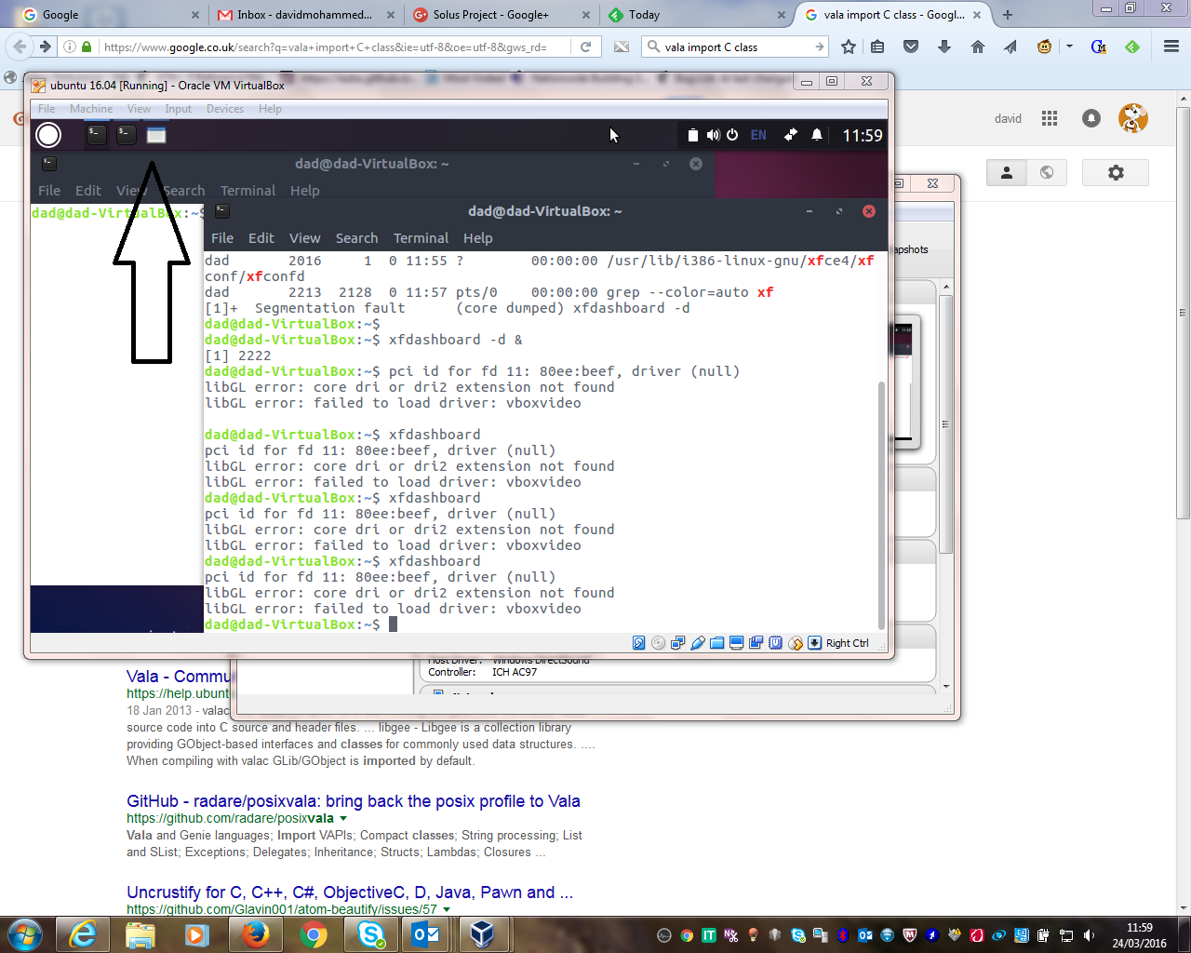Bookmark this page star icon
Screen dimensions: 1191x953
tap(849, 47)
